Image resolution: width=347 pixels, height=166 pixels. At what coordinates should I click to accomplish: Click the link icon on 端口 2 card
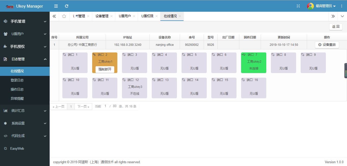pyautogui.click(x=94, y=54)
